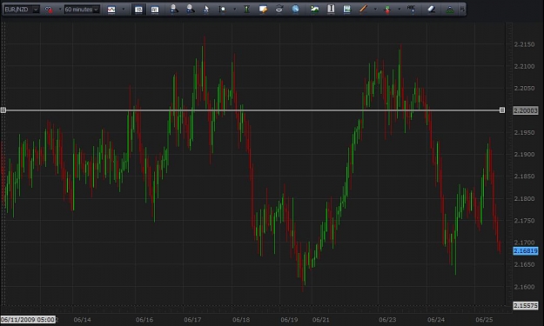Click the toolbar overflow handle at the toolbar's end
The width and height of the screenshot is (544, 326).
coord(462,10)
